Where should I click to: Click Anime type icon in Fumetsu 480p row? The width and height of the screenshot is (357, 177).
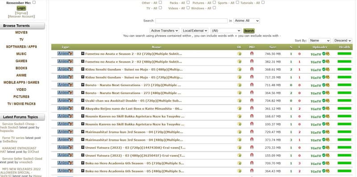click(x=65, y=62)
